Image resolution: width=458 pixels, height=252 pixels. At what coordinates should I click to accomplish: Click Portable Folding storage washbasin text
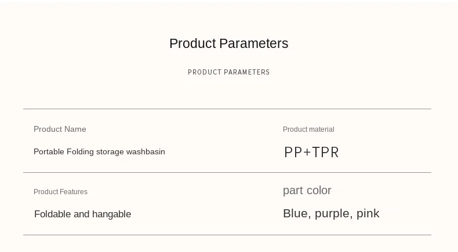[x=99, y=152]
